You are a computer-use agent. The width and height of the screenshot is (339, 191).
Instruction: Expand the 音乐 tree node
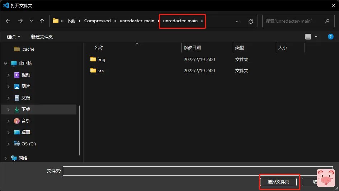[9, 121]
